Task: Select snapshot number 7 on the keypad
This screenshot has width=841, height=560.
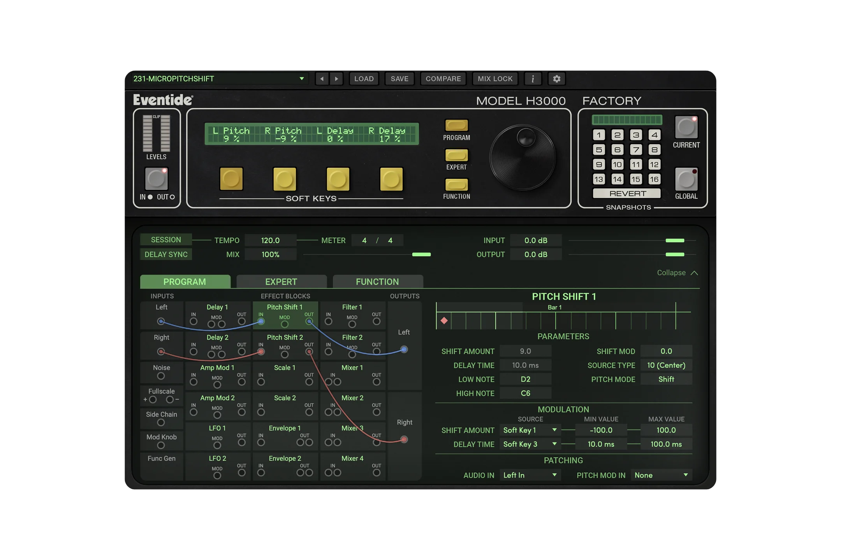Action: [635, 149]
